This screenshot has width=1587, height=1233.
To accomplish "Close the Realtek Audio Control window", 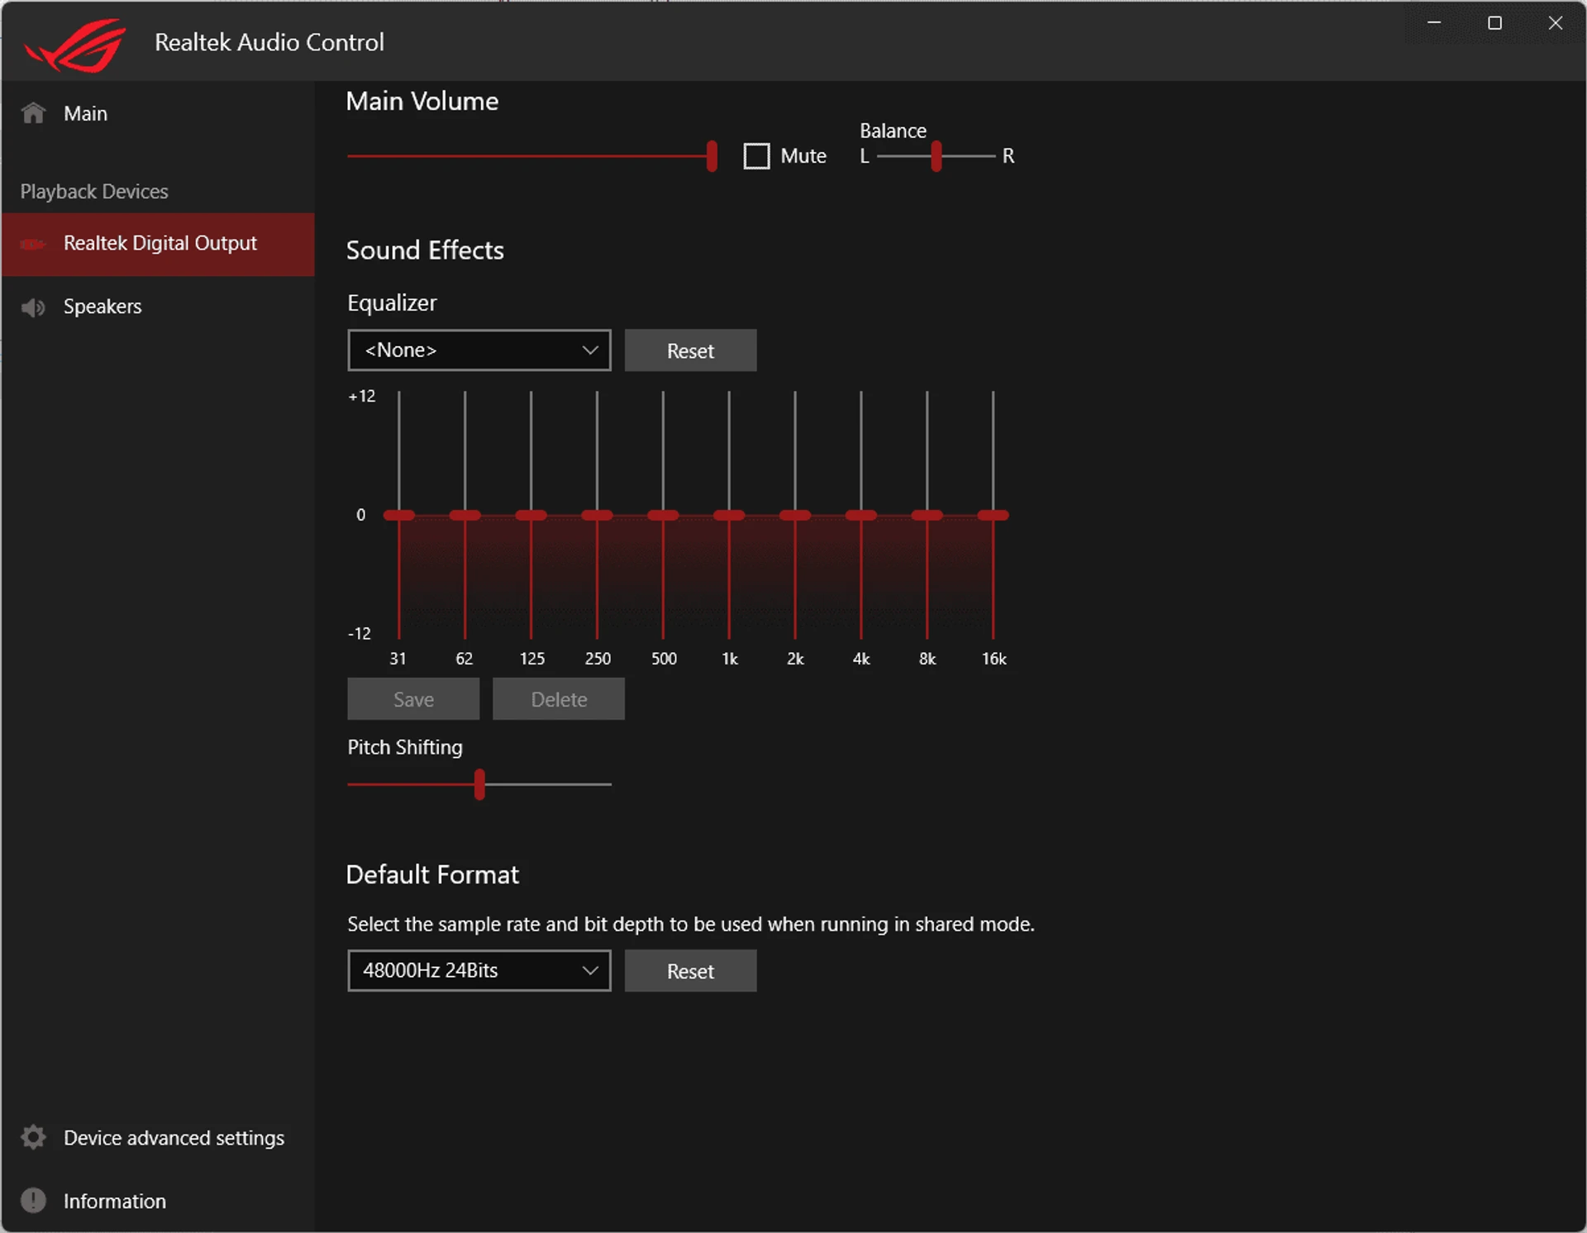I will [1556, 23].
